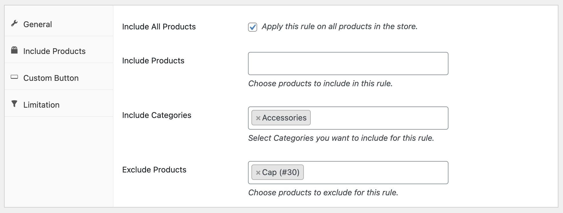Remove Accessories tag via its x icon
563x213 pixels.
[x=258, y=118]
